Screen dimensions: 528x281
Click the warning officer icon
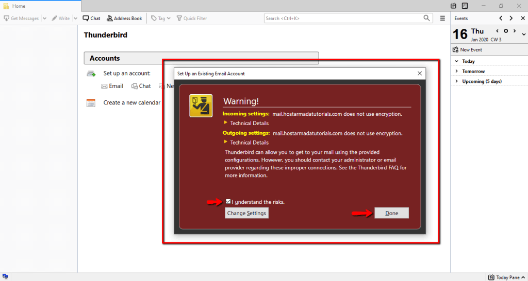tap(201, 106)
